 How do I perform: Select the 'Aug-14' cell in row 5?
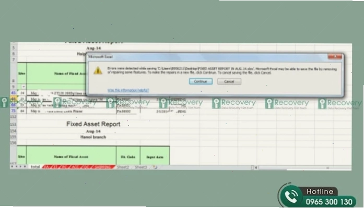(x=93, y=48)
